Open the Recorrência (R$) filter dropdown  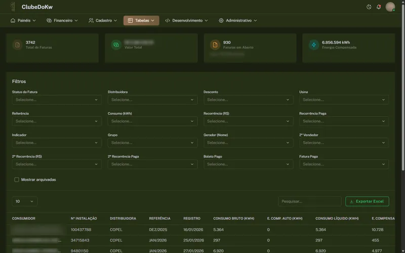coord(248,121)
